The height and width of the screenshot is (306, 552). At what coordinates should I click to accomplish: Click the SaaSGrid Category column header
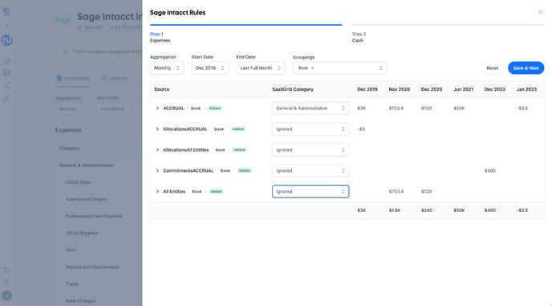(293, 89)
